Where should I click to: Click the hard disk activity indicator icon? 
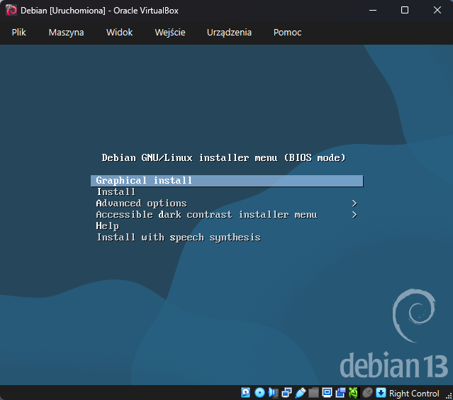(246, 393)
